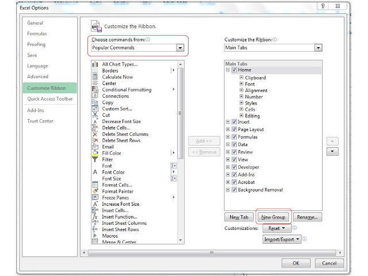This screenshot has height=276, width=368.
Task: Click the Add >> button
Action: pos(204,141)
